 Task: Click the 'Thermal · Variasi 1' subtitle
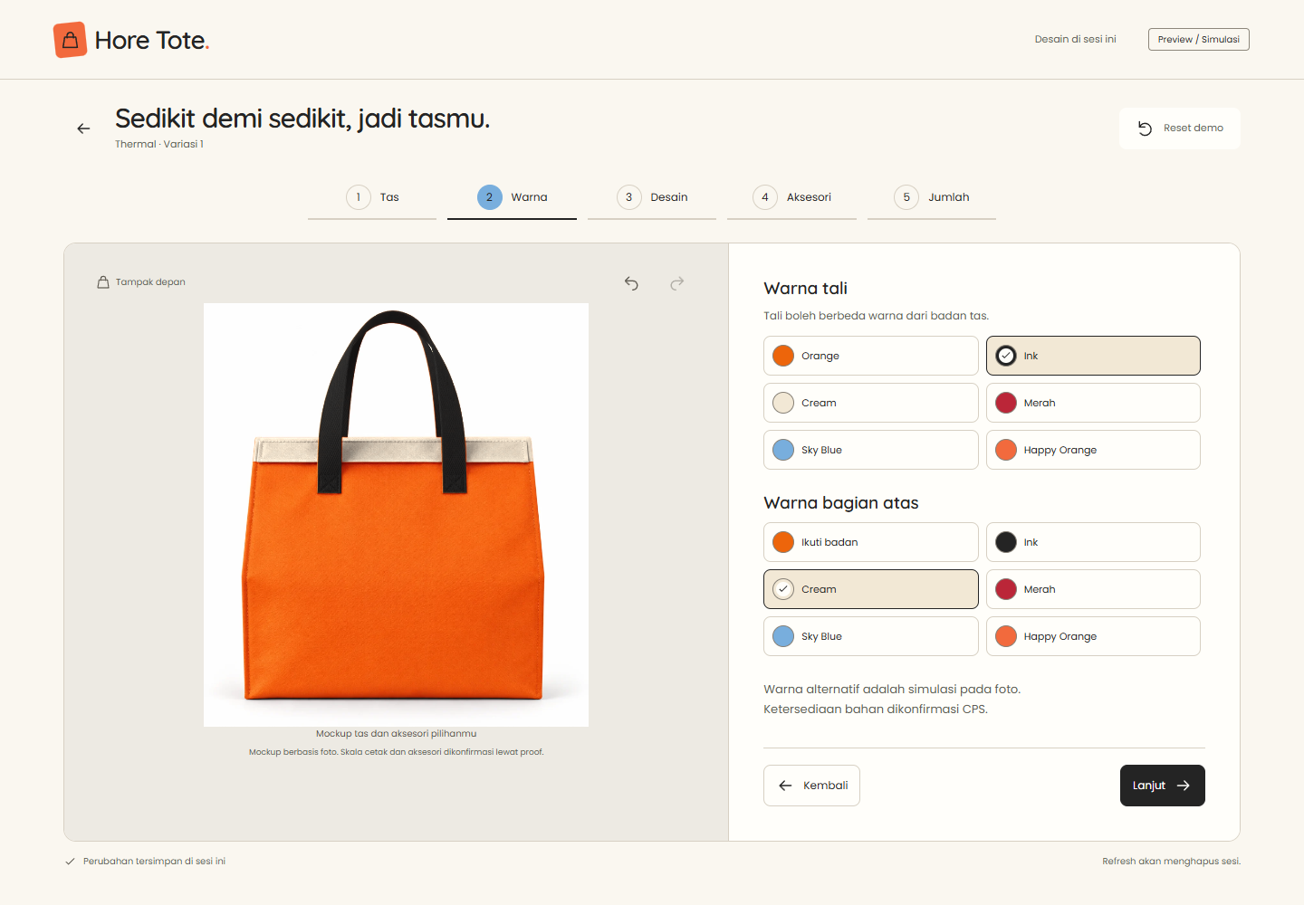coord(159,144)
